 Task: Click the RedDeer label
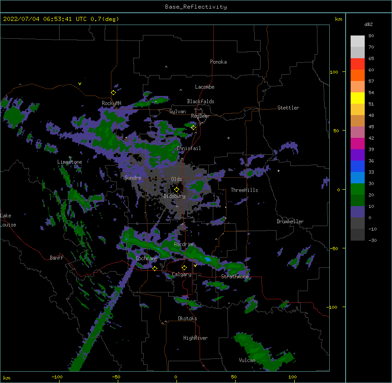[x=200, y=116]
